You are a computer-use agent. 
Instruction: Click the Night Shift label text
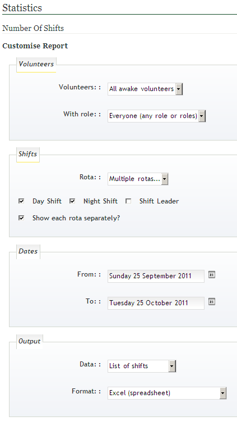tap(100, 201)
